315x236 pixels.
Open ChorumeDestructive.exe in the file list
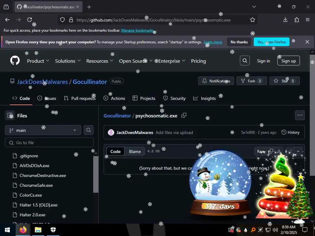pyautogui.click(x=42, y=175)
